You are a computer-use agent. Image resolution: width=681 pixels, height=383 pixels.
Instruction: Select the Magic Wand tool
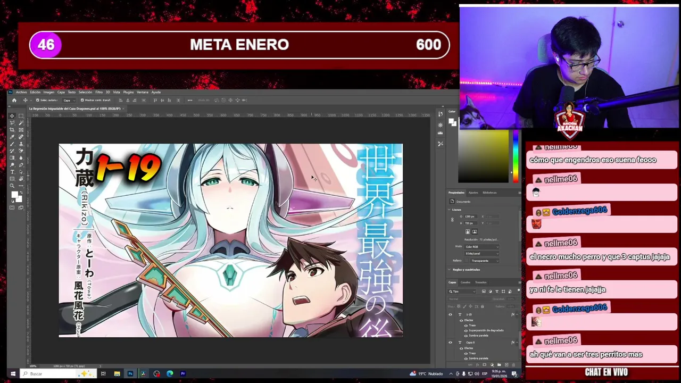(21, 123)
